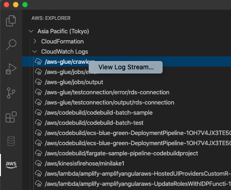Select /aws/kinesisfirehose/minilake1 log group
This screenshot has width=231, height=190.
pyautogui.click(x=127, y=163)
